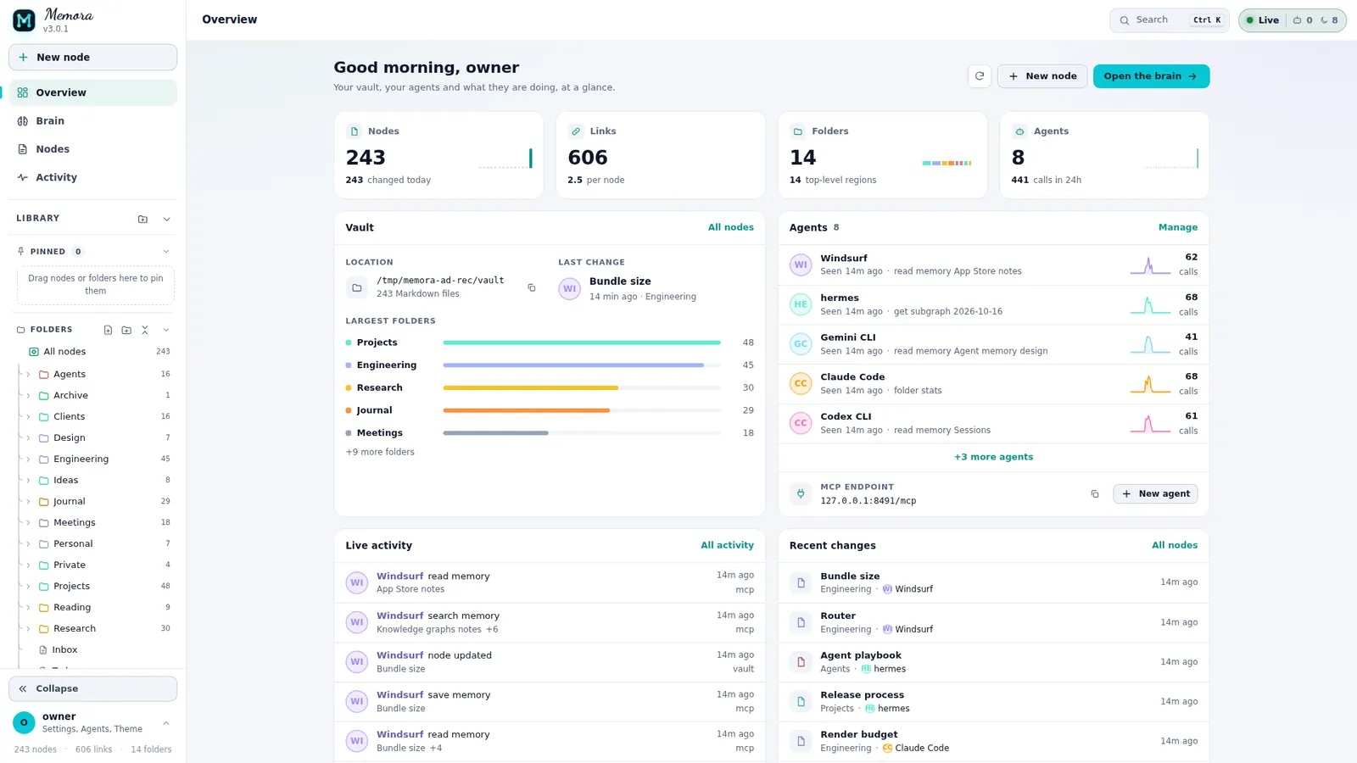Viewport: 1357px width, 763px height.
Task: Go to Nodes in the sidebar
Action: [92, 149]
